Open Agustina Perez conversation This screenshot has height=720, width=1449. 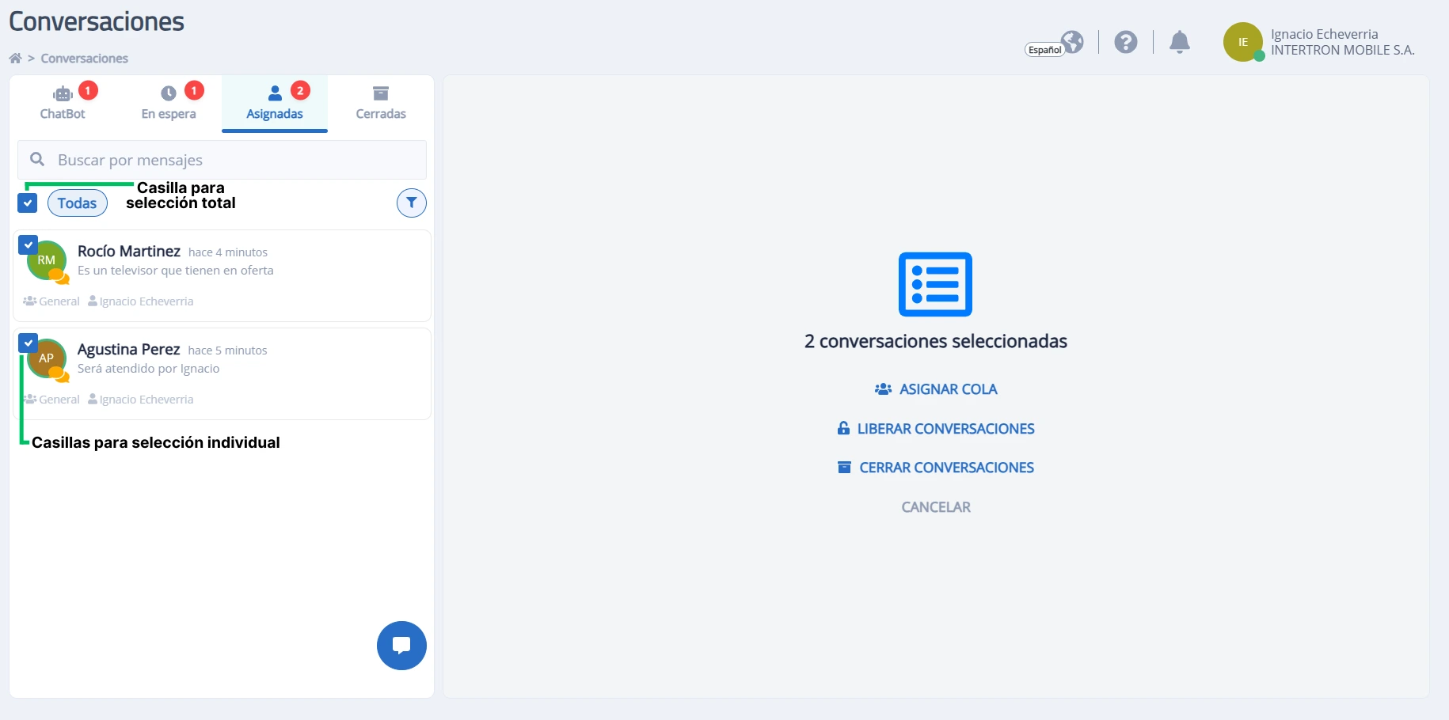[222, 373]
